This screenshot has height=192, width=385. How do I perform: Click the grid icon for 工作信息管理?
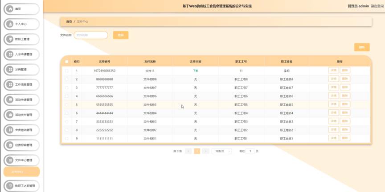(10, 85)
